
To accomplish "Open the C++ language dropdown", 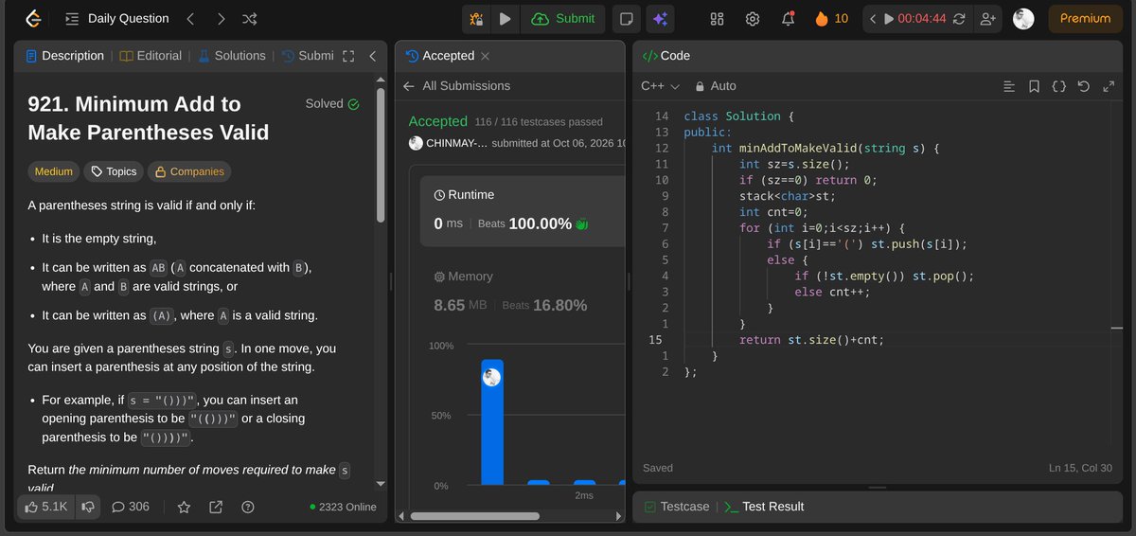I will (660, 85).
